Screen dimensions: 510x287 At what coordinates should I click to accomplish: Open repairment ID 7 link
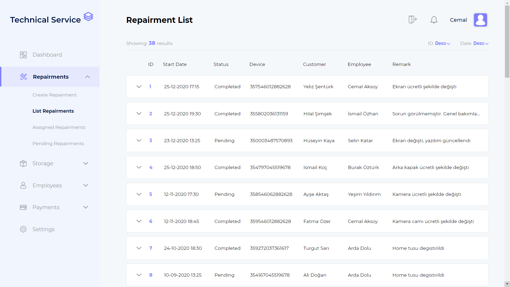click(x=151, y=248)
